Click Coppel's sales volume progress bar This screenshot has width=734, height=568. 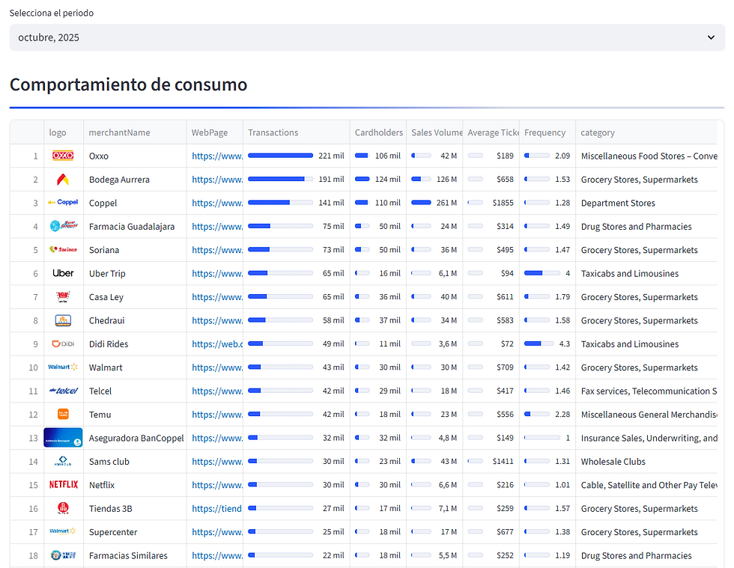pos(421,203)
